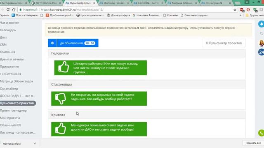
Task: Click the 'Ни открытых, ни закрытых' message card
Action: pos(99,99)
